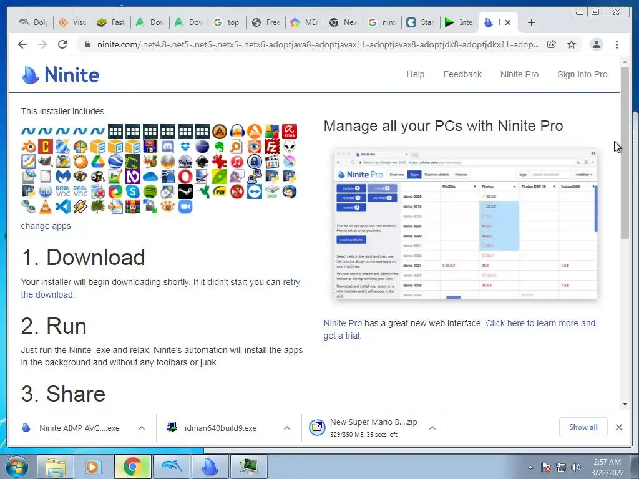Click the Discord app icon
The width and height of the screenshot is (639, 479).
(168, 147)
